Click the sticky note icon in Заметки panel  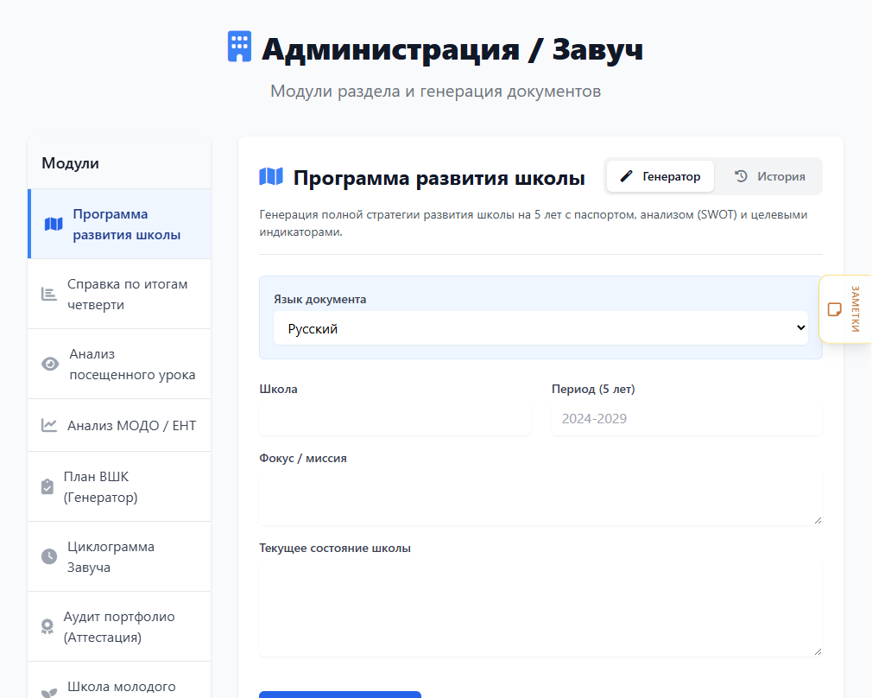[x=834, y=309]
